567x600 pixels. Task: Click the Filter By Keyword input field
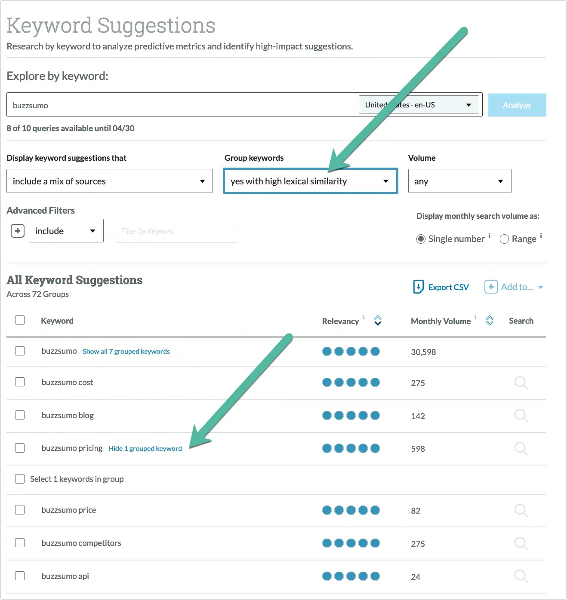(176, 231)
